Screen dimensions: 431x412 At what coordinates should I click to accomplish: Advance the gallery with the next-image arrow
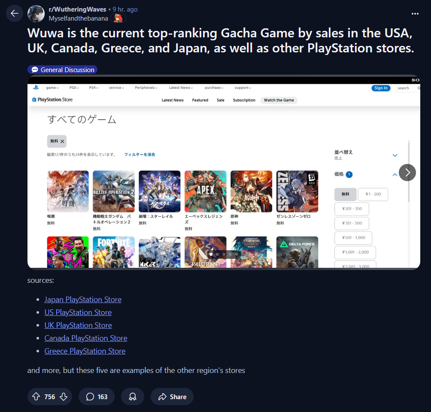407,173
